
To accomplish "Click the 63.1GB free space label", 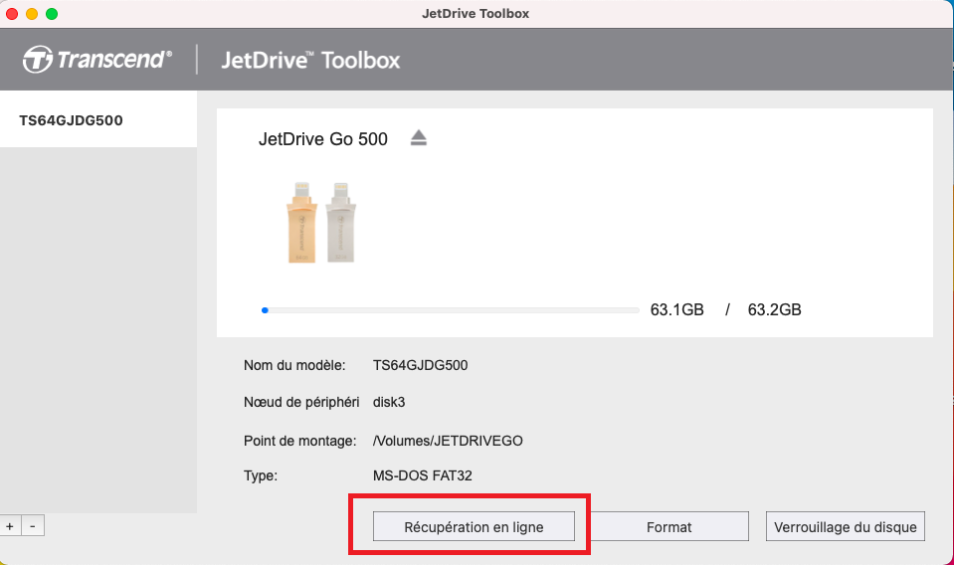I will coord(676,309).
